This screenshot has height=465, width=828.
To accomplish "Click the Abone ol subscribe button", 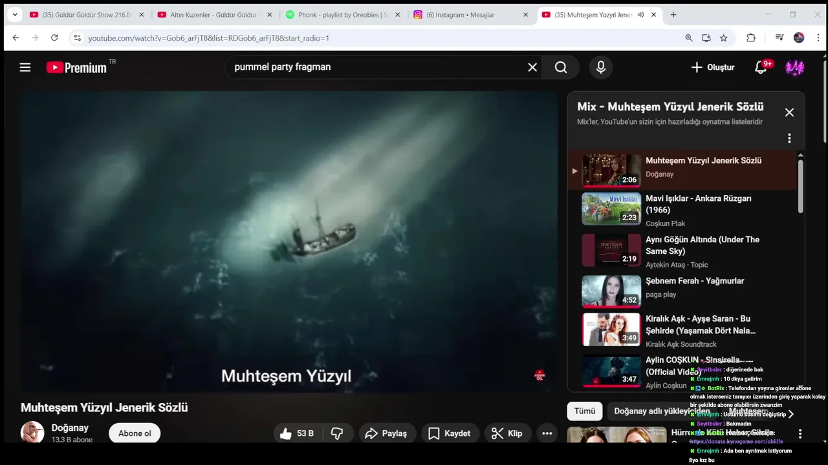I will point(135,433).
